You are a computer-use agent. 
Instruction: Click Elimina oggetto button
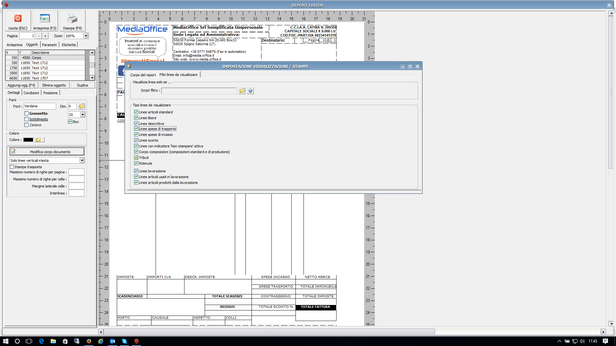pyautogui.click(x=54, y=85)
